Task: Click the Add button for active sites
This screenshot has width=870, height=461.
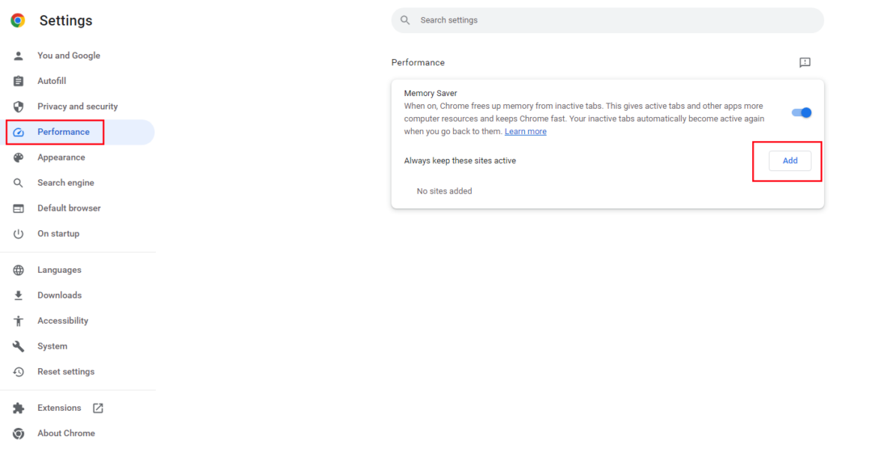Action: pos(790,160)
